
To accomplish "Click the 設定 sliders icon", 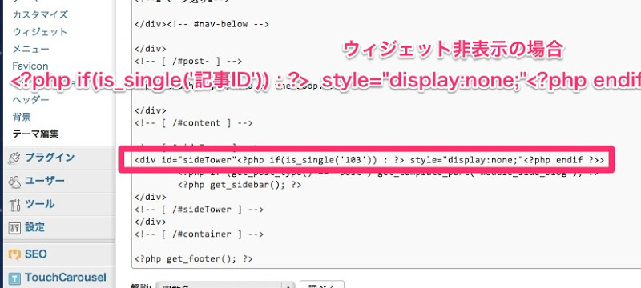I will pos(14,228).
